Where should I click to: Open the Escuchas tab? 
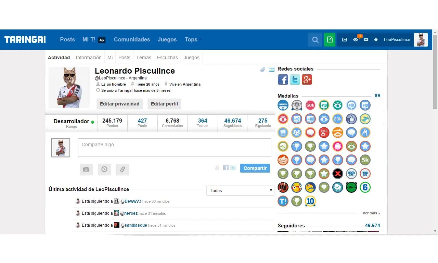click(167, 58)
